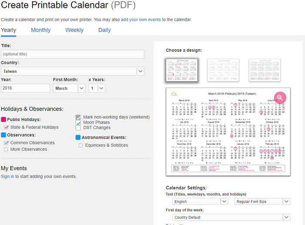
Task: Open the Country dropdown showing Taiwan
Action: [140, 71]
